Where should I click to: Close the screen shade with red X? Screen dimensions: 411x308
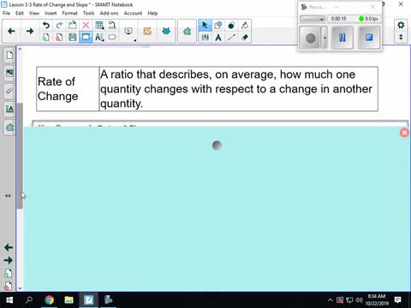(404, 133)
